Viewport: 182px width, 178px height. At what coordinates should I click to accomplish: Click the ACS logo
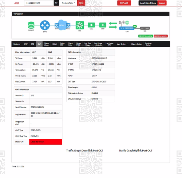(17, 3)
